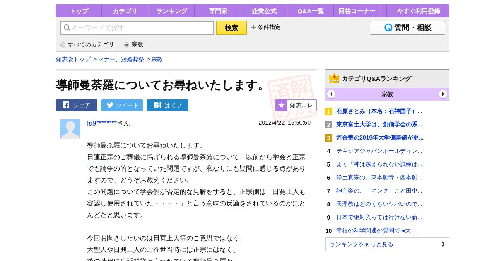
Task: Open the カテゴリ tab
Action: [125, 11]
